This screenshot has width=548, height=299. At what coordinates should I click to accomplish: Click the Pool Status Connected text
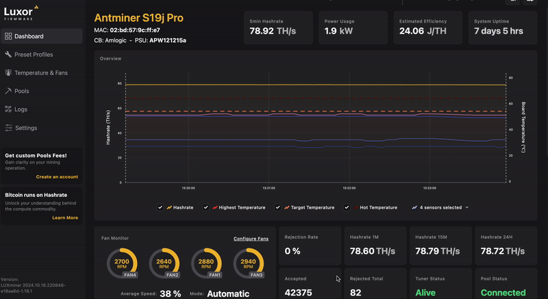pos(503,293)
